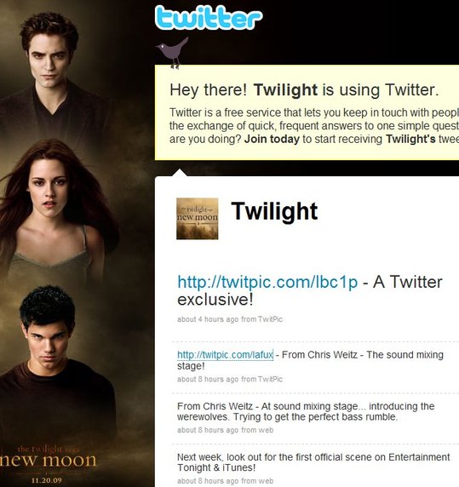This screenshot has width=459, height=487.
Task: Click 'web' source on the Entertainment Tonight tweet
Action: coord(266,481)
